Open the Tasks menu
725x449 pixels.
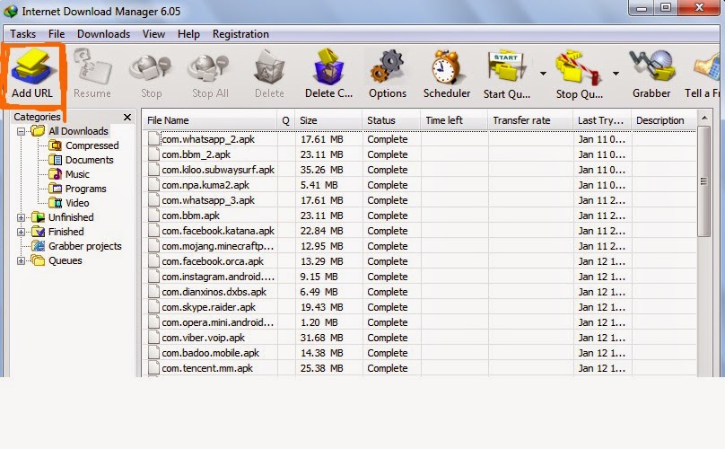click(x=22, y=34)
